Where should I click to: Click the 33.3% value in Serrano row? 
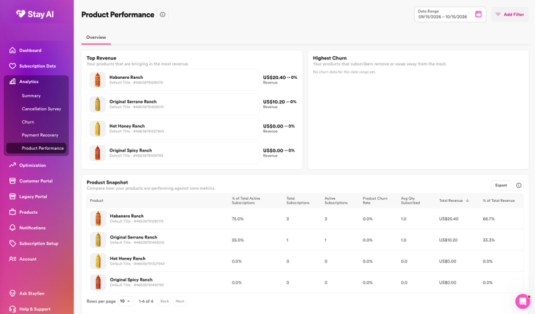[x=489, y=240]
